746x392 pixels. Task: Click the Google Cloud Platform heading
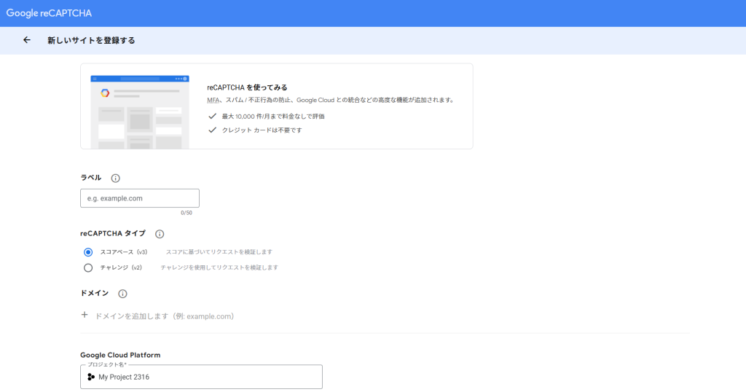point(120,356)
